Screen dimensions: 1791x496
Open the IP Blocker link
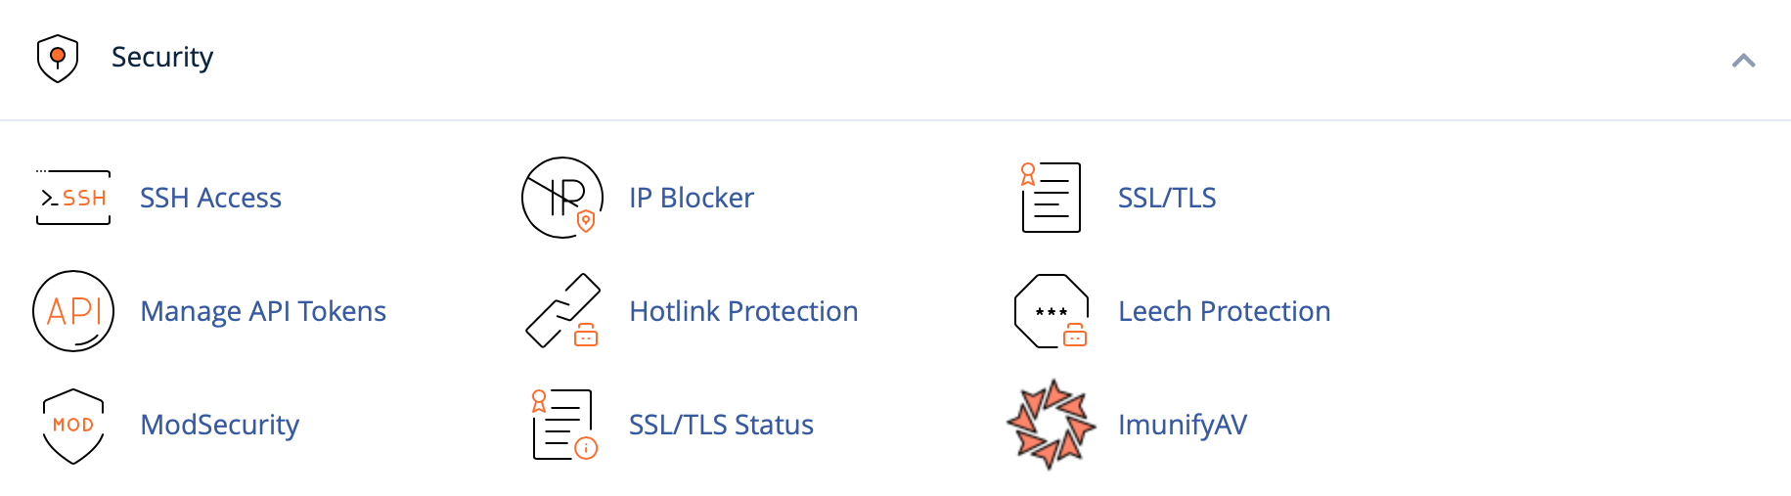click(692, 198)
